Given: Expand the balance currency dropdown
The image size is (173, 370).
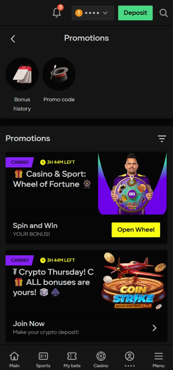Looking at the screenshot, I should [x=105, y=13].
